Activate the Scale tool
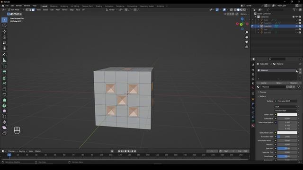Screen dimensions: 303x170 coord(4,43)
